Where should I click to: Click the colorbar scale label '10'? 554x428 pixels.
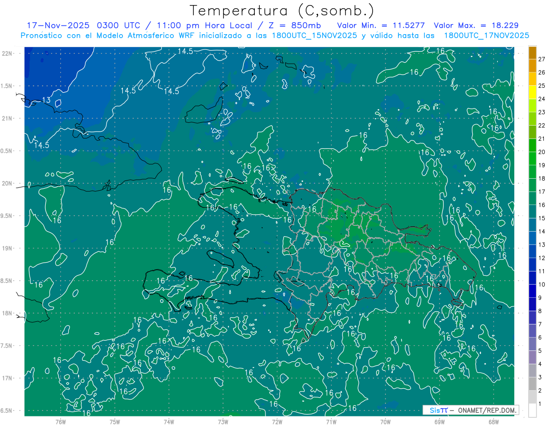click(x=542, y=284)
